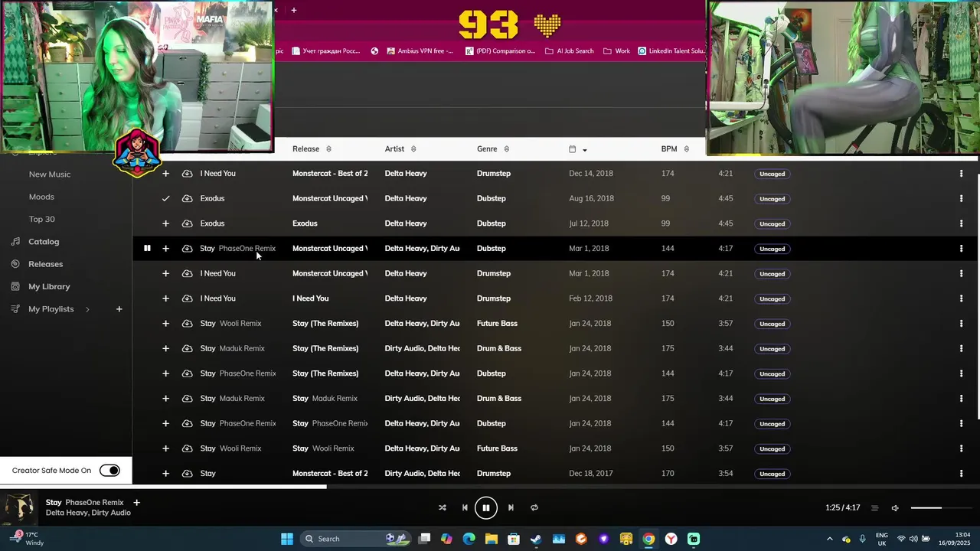The height and width of the screenshot is (551, 980).
Task: Add I Need You from Dec 14, 2018
Action: (x=165, y=174)
